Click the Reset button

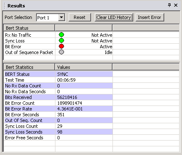click(x=79, y=17)
